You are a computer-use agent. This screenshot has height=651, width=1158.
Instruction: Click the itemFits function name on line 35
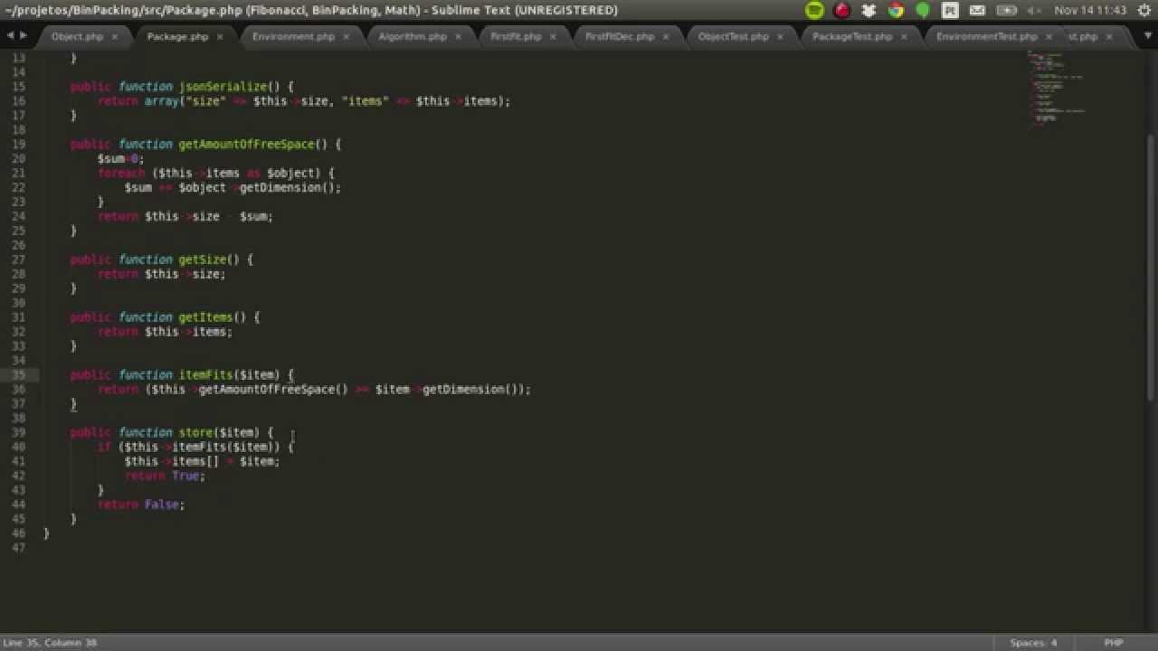pos(205,374)
